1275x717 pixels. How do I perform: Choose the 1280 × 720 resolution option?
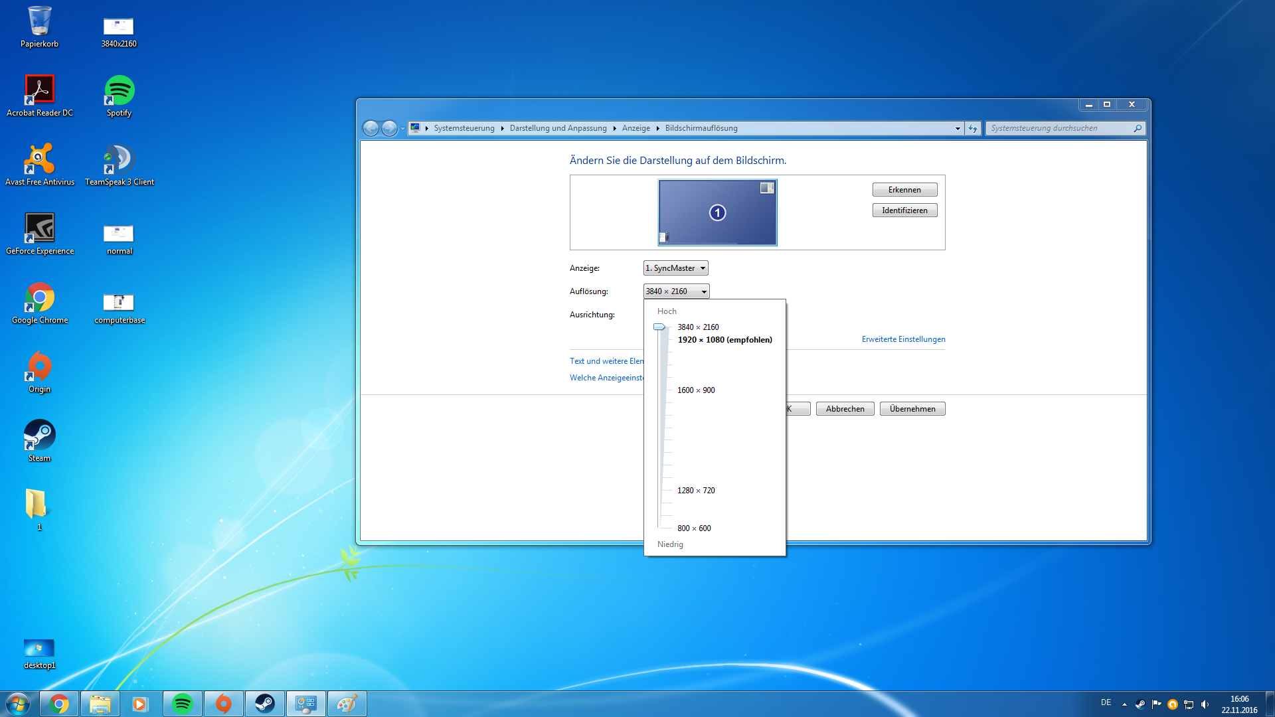[x=696, y=491]
